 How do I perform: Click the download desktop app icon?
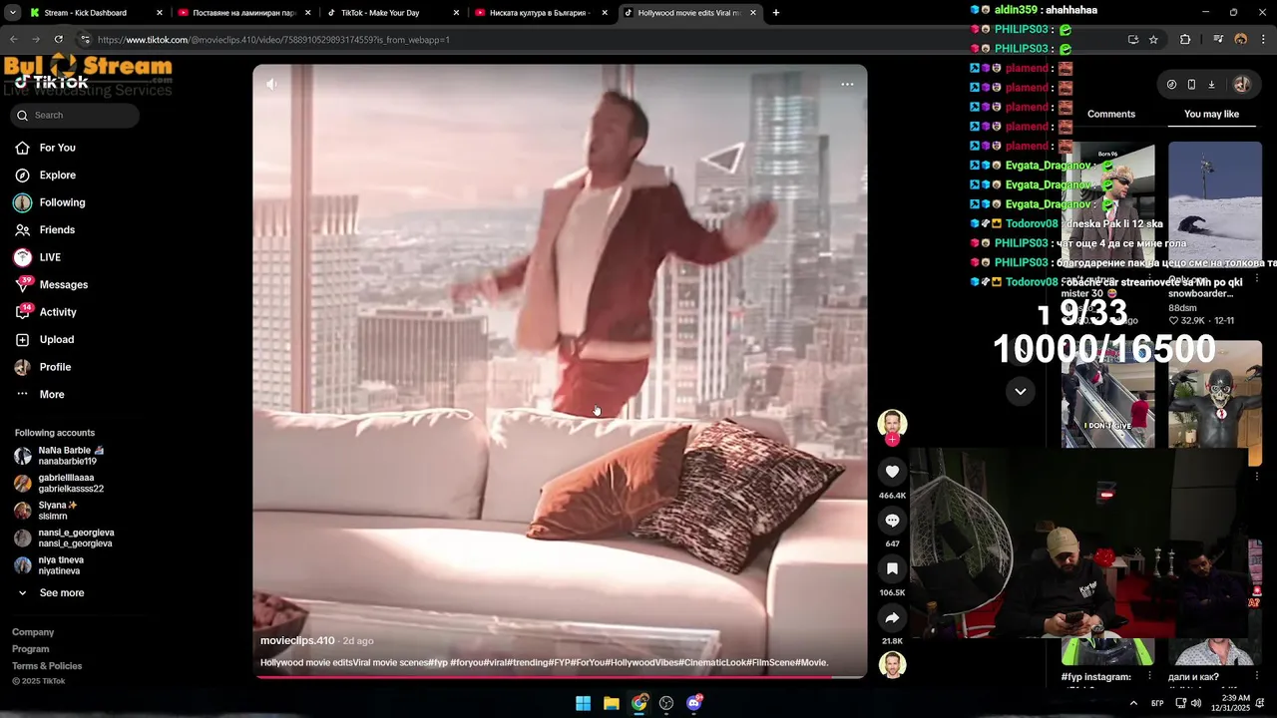tap(1211, 85)
